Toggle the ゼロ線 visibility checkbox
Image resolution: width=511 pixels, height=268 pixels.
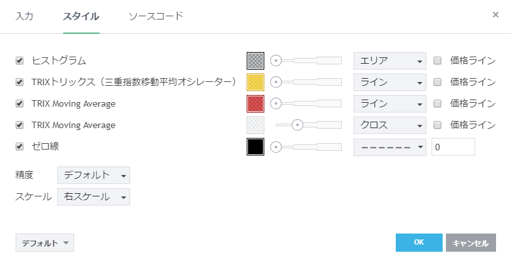[x=20, y=146]
